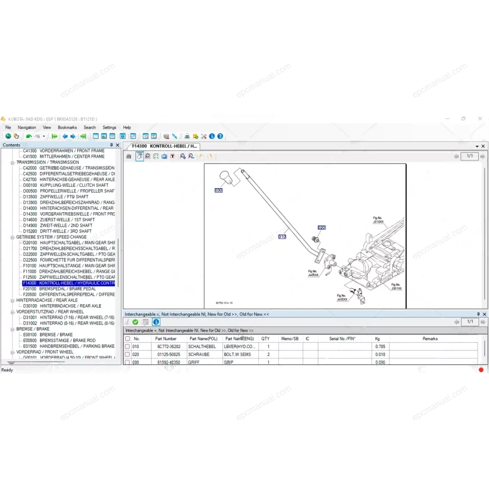Tick the checkbox for part row 010
Screen dimensions: 489x489
[127, 347]
